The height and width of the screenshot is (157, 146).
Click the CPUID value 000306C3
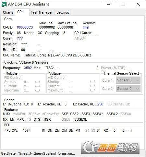point(25,27)
